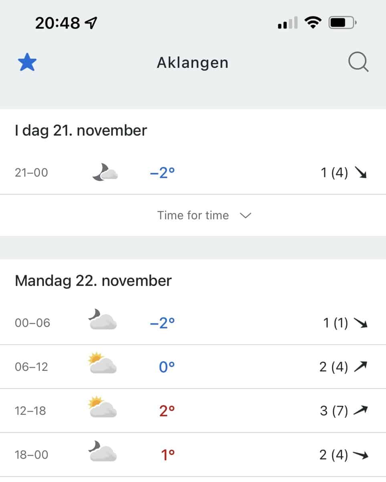The height and width of the screenshot is (482, 386).
Task: Click the wind speed 2 (4) for 18–00
Action: pos(333,455)
